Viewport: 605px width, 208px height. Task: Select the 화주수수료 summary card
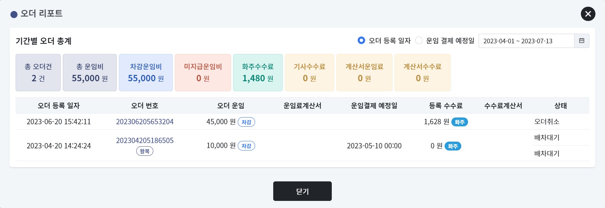[258, 72]
